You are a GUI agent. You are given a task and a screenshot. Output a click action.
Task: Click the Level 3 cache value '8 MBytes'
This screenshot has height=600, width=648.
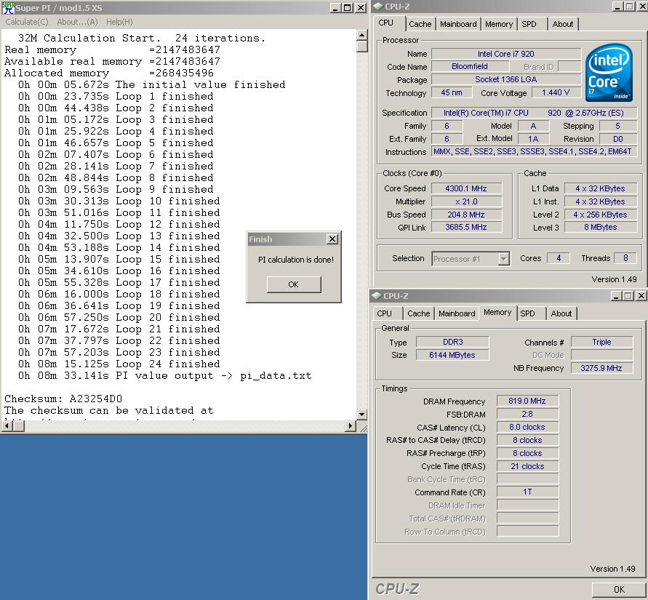[601, 227]
